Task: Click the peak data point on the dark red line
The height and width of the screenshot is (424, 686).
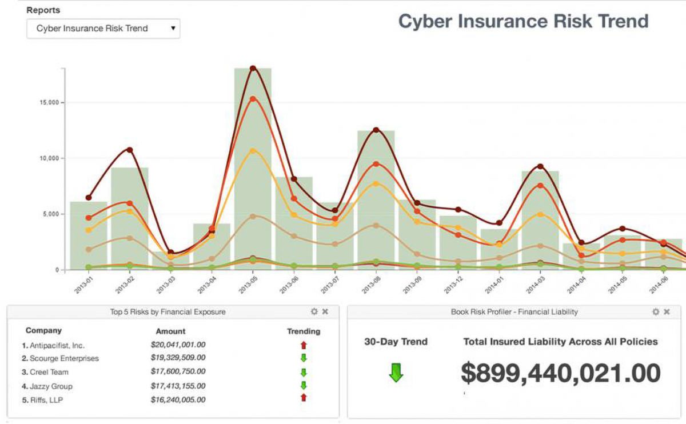Action: click(x=254, y=67)
